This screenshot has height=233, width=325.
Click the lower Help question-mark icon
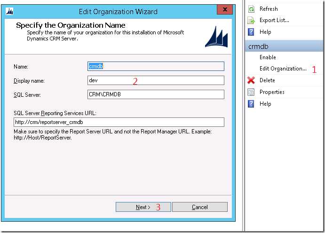click(x=251, y=104)
